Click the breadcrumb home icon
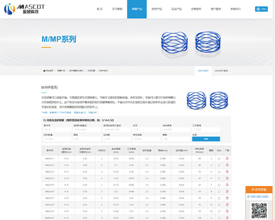 coord(44,71)
